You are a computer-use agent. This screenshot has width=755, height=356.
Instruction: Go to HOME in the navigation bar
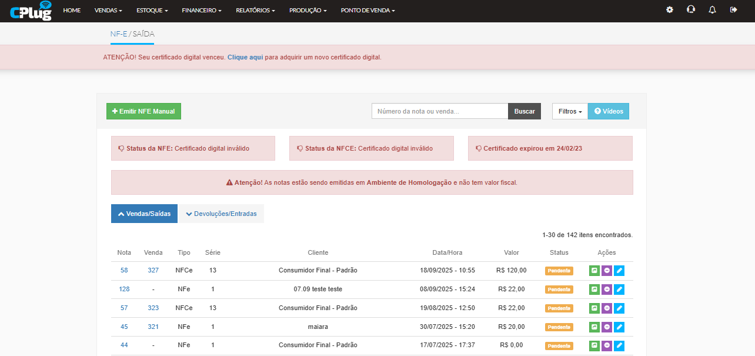pos(72,11)
